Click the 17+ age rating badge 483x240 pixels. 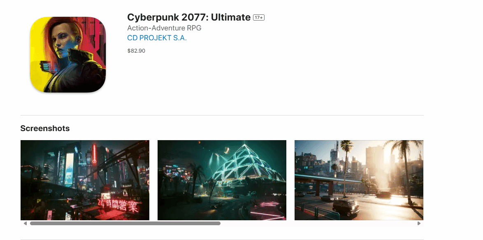pyautogui.click(x=259, y=18)
